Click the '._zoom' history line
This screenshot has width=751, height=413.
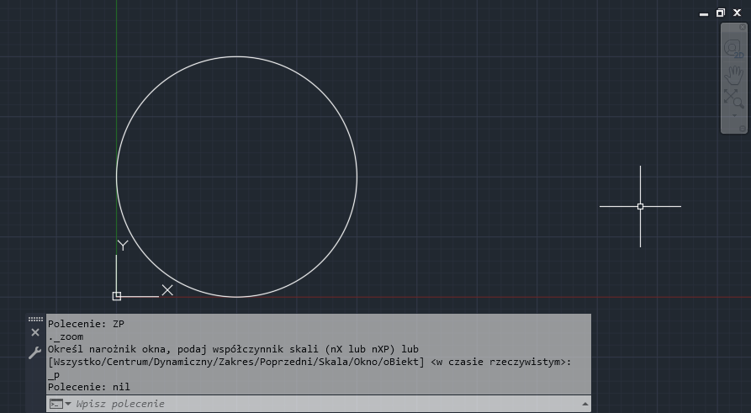(66, 336)
